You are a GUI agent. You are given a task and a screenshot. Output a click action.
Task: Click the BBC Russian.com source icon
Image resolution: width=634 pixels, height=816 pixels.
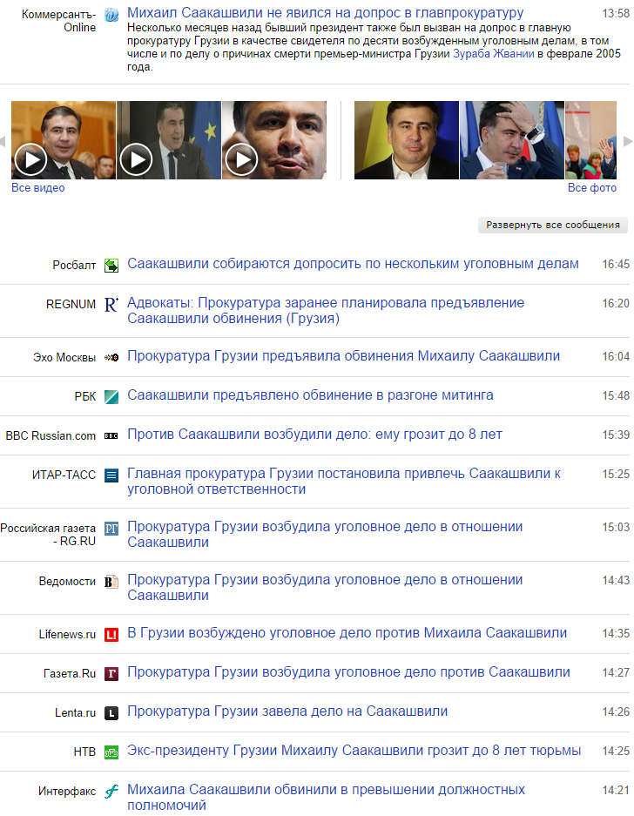click(x=111, y=436)
